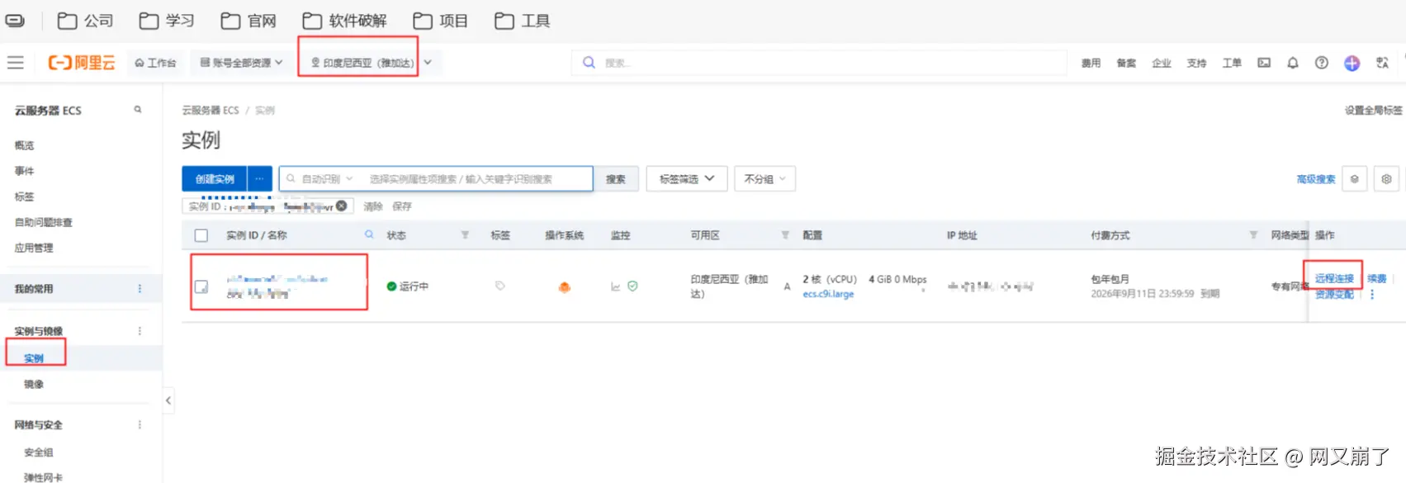Switch language with the 中/A icon

click(x=1382, y=63)
